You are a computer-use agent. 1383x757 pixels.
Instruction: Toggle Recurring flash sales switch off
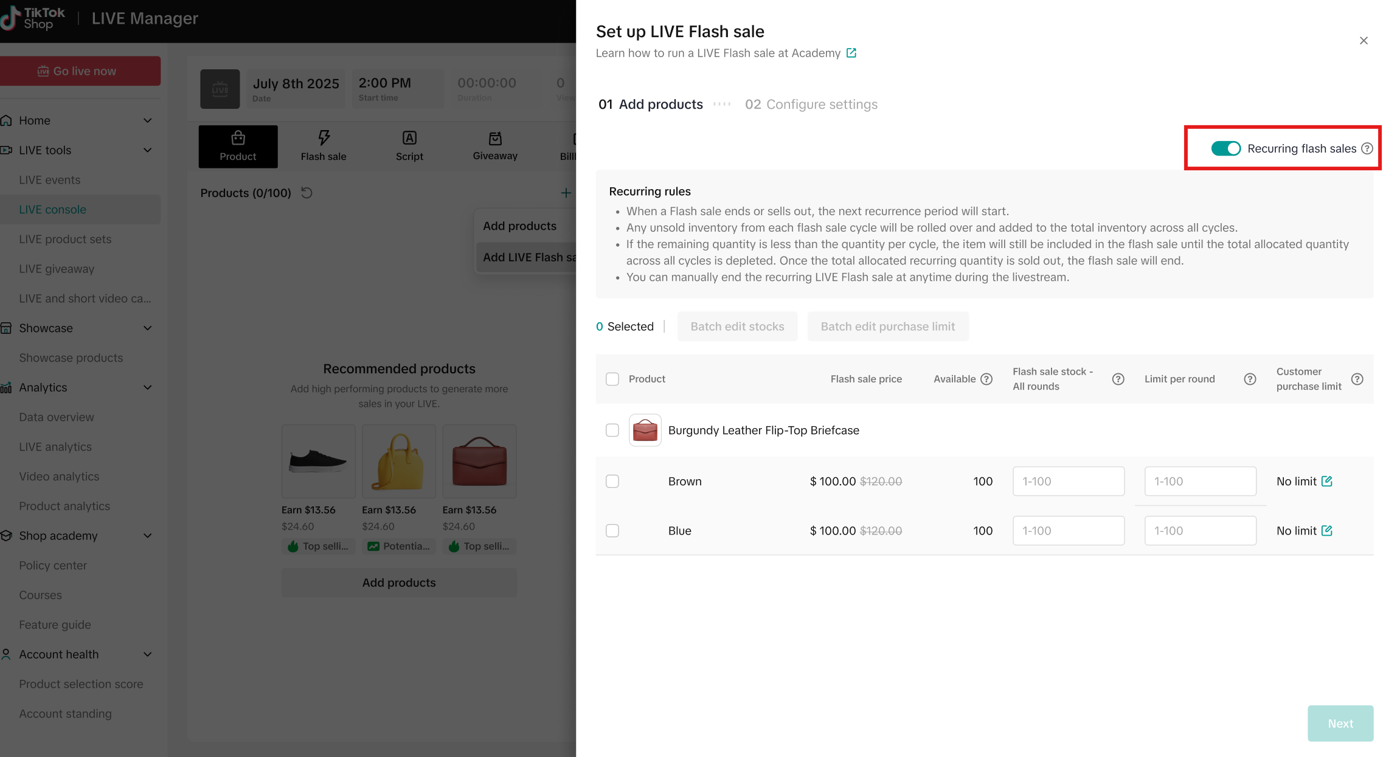1225,148
